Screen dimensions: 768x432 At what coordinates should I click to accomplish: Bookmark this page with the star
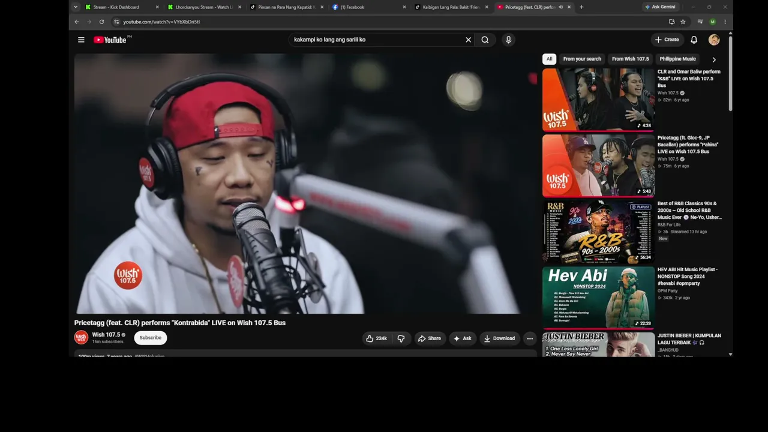tap(683, 22)
